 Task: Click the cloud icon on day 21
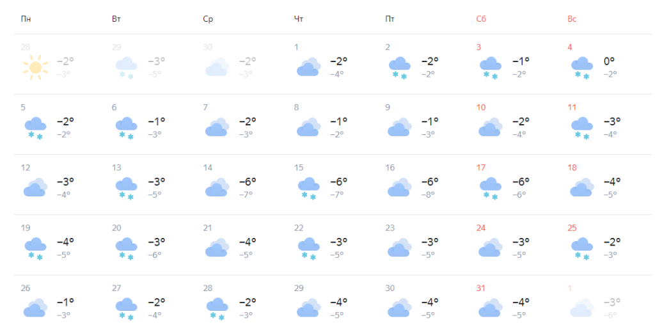217,248
